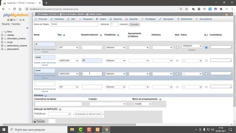Screen dimensions: 236x133
Task: Open Recente tables list
Action: 6,24
